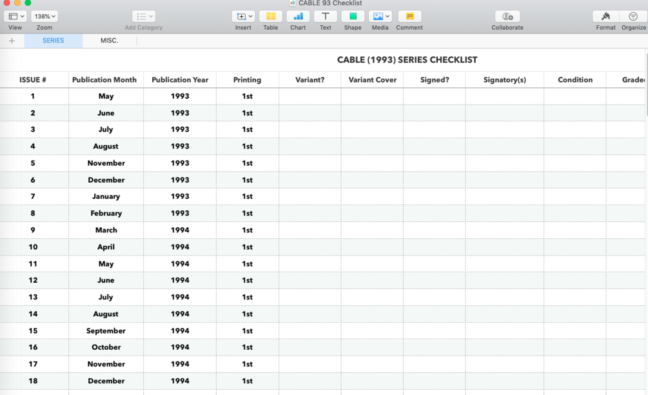This screenshot has width=648, height=395.
Task: Select the October cell for issue 16
Action: point(106,347)
